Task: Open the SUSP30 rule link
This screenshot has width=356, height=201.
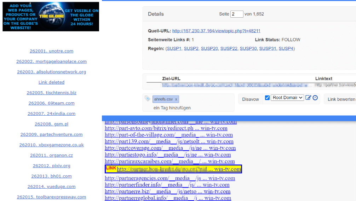Action: (248, 48)
